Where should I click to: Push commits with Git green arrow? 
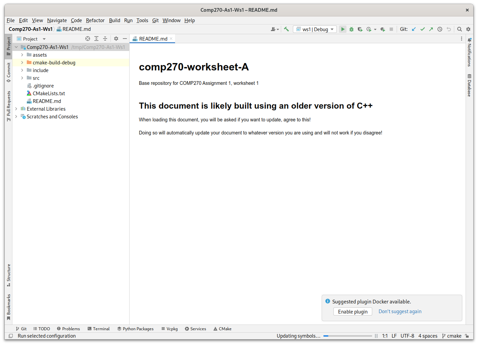[x=431, y=29]
